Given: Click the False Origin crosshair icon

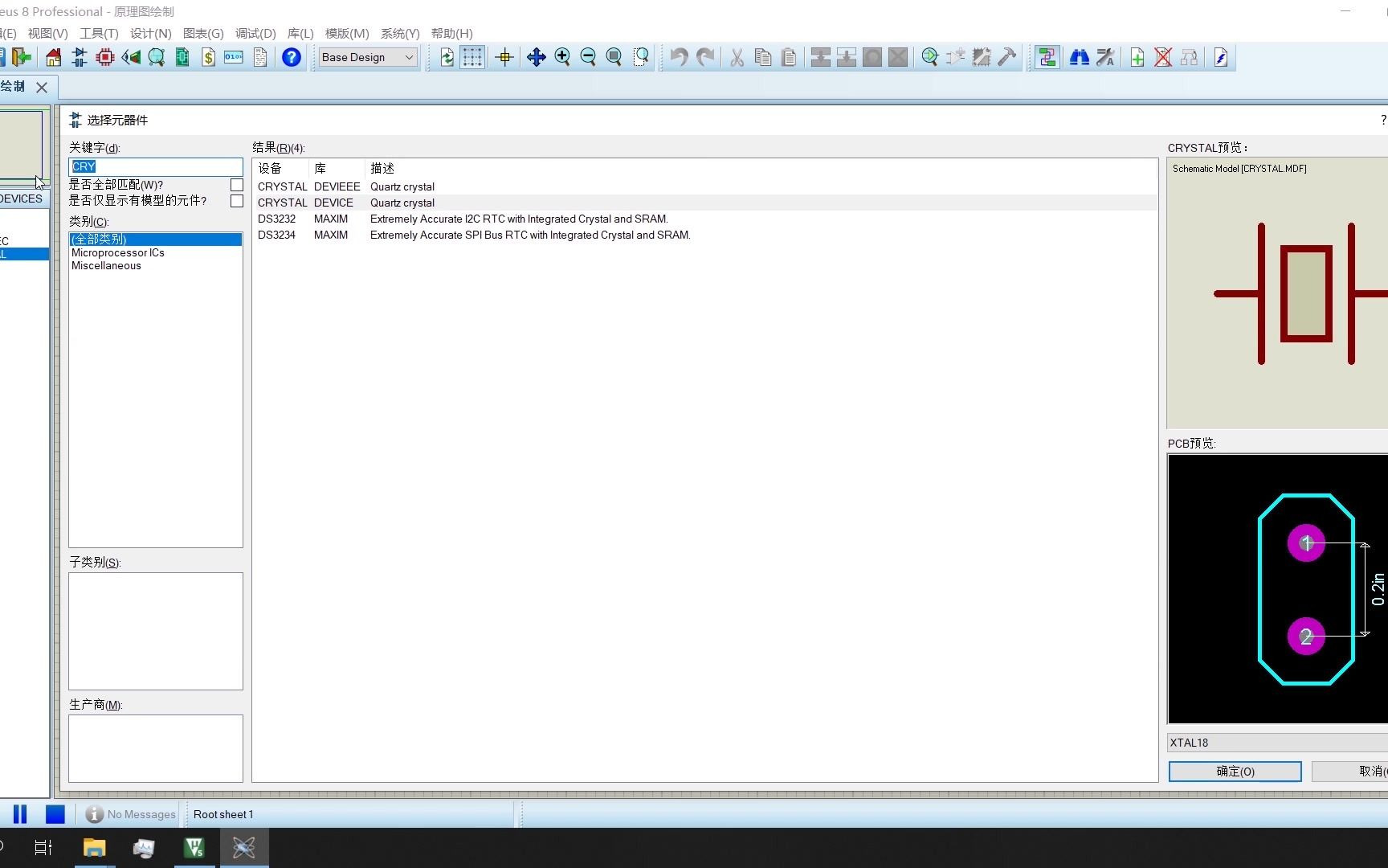Looking at the screenshot, I should pos(504,57).
